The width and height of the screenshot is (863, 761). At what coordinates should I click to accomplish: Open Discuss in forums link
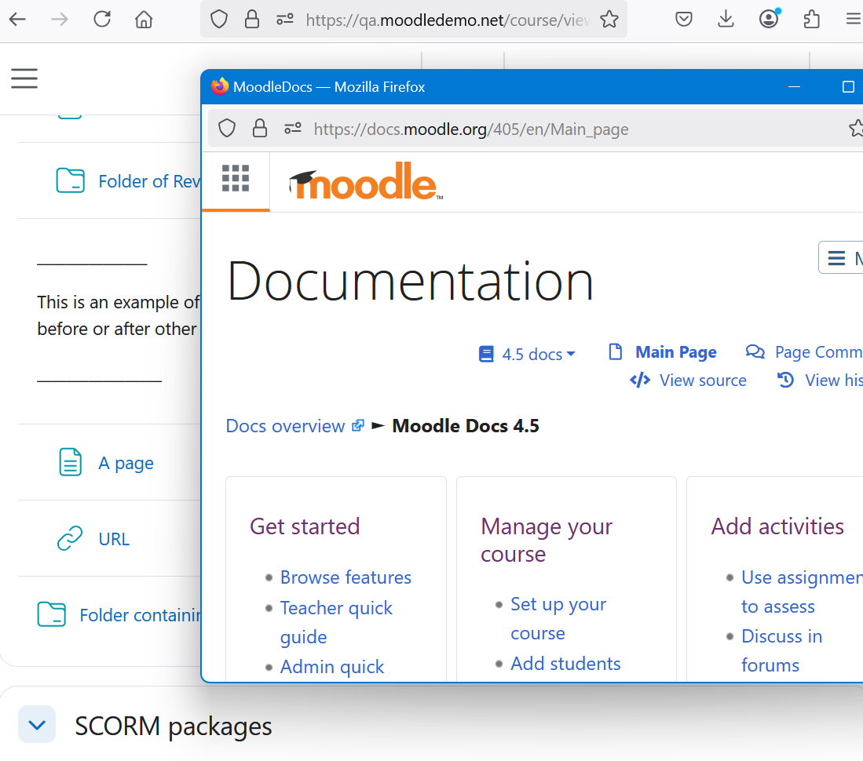point(781,650)
